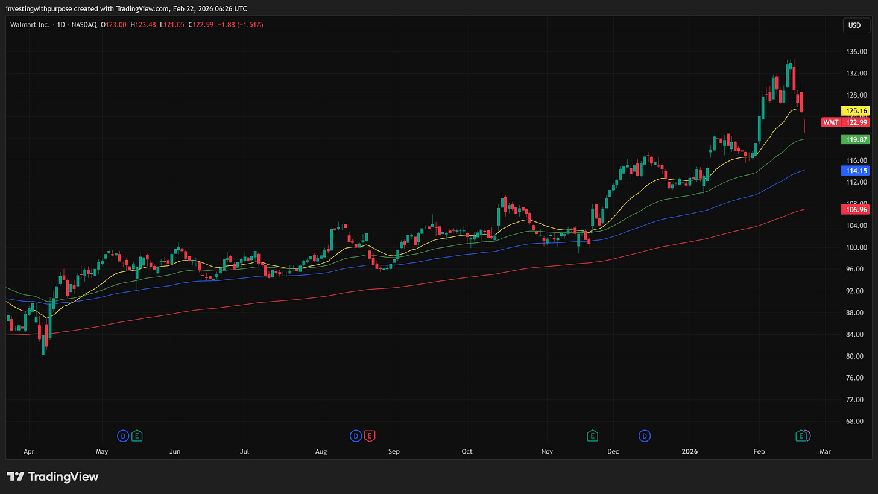Click the WMT last price tag
This screenshot has height=494, width=878.
tap(830, 122)
